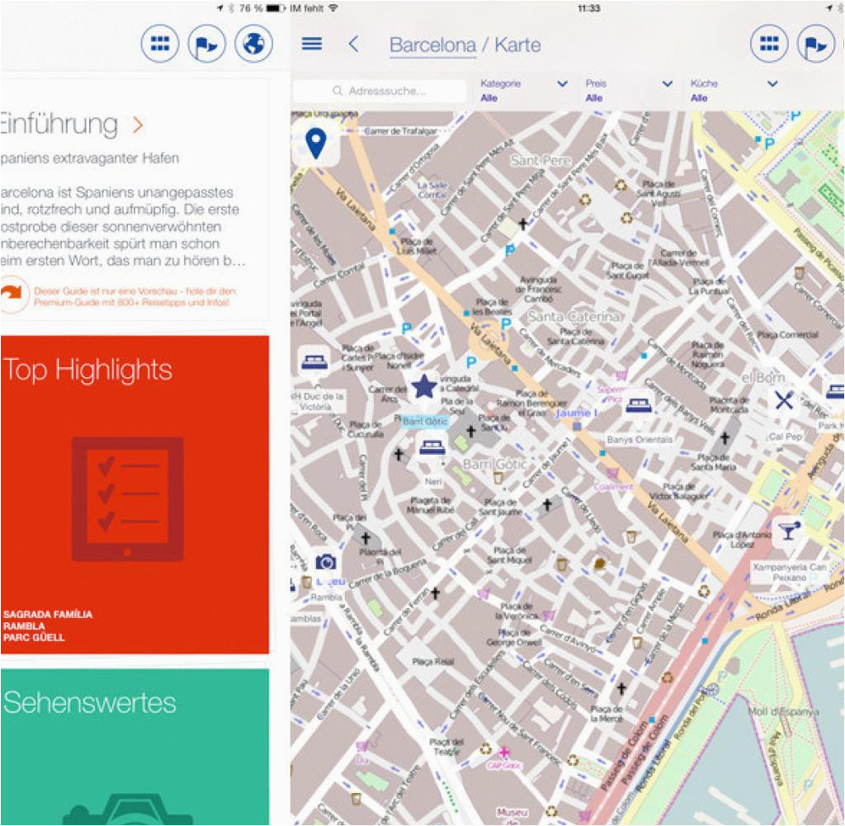
Task: Tap the RAMBLA highlight text
Action: pyautogui.click(x=24, y=626)
